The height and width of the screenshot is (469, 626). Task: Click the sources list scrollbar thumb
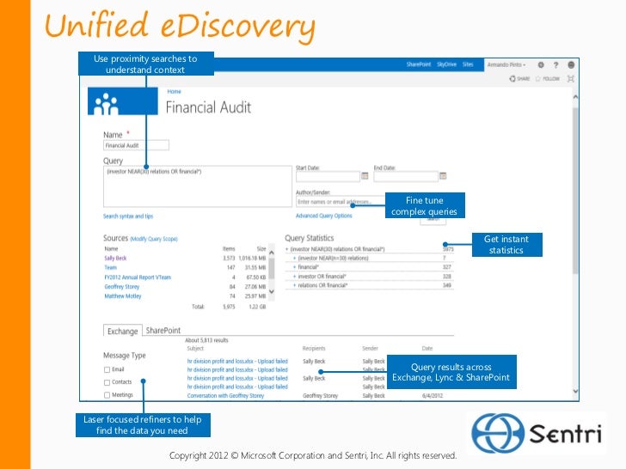pyautogui.click(x=272, y=268)
